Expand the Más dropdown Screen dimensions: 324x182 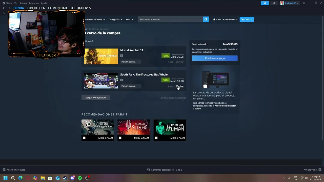(130, 19)
